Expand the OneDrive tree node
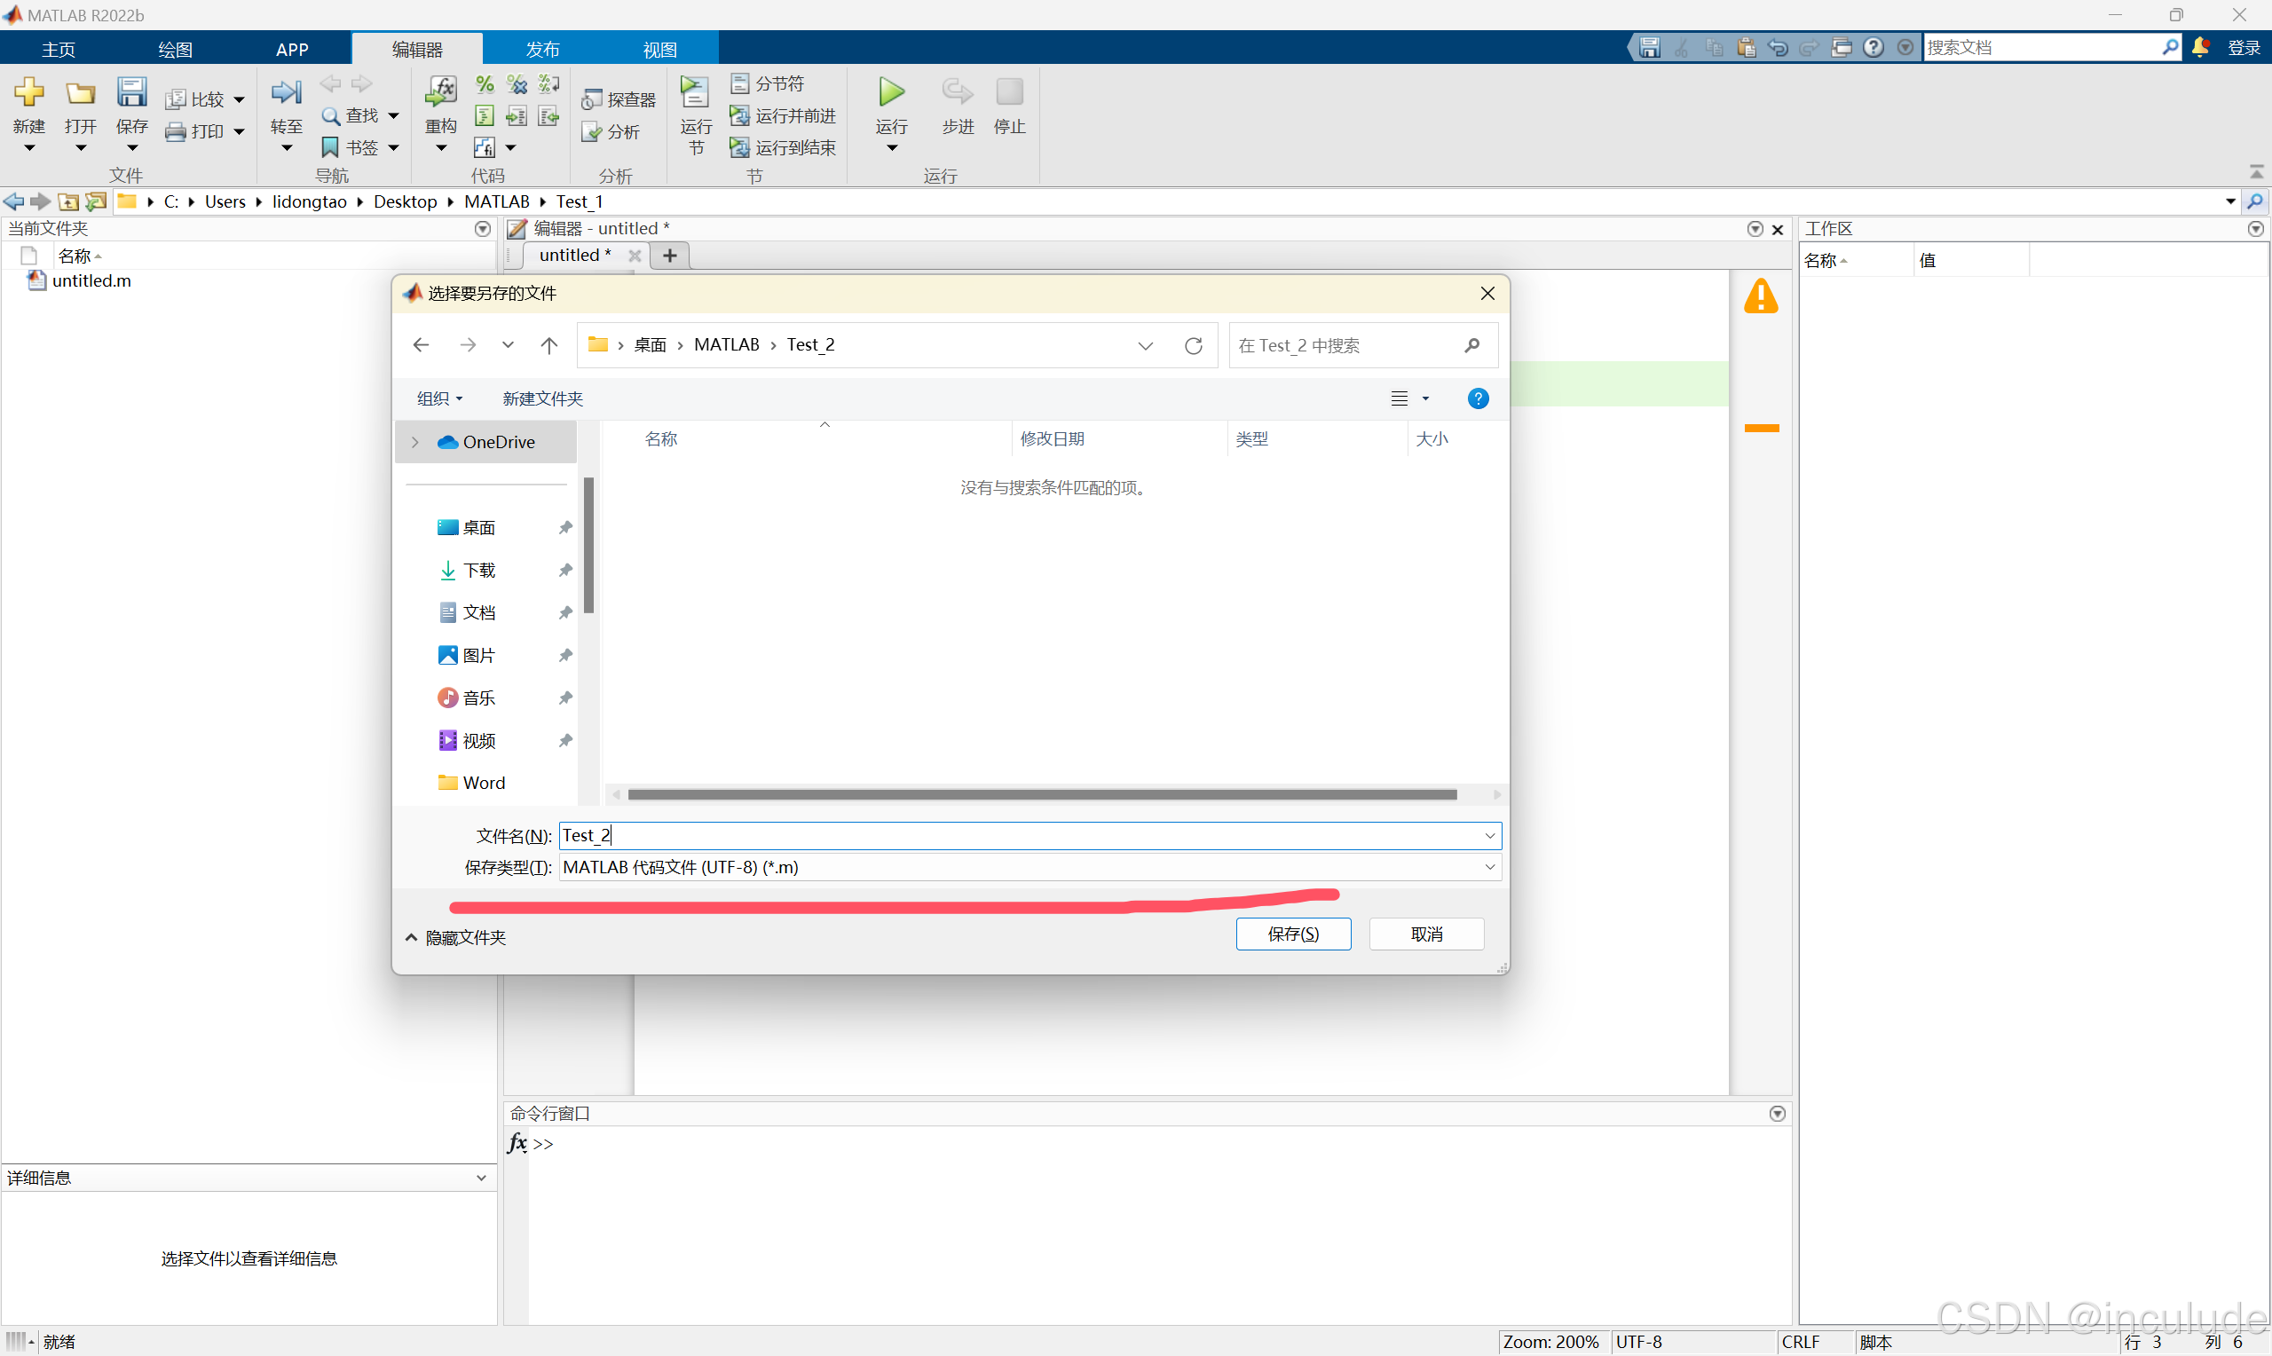2272x1356 pixels. pos(415,442)
